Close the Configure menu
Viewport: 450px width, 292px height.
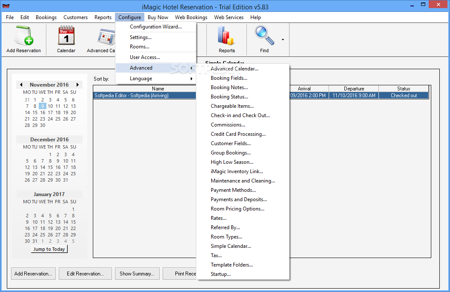(x=130, y=17)
